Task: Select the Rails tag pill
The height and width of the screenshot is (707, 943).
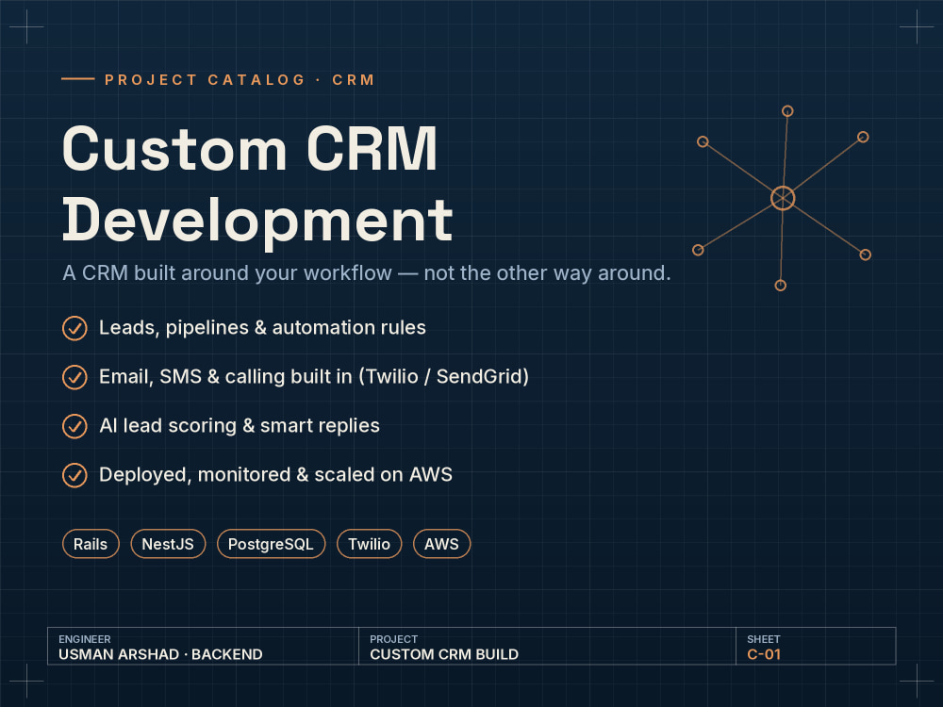Action: click(91, 544)
